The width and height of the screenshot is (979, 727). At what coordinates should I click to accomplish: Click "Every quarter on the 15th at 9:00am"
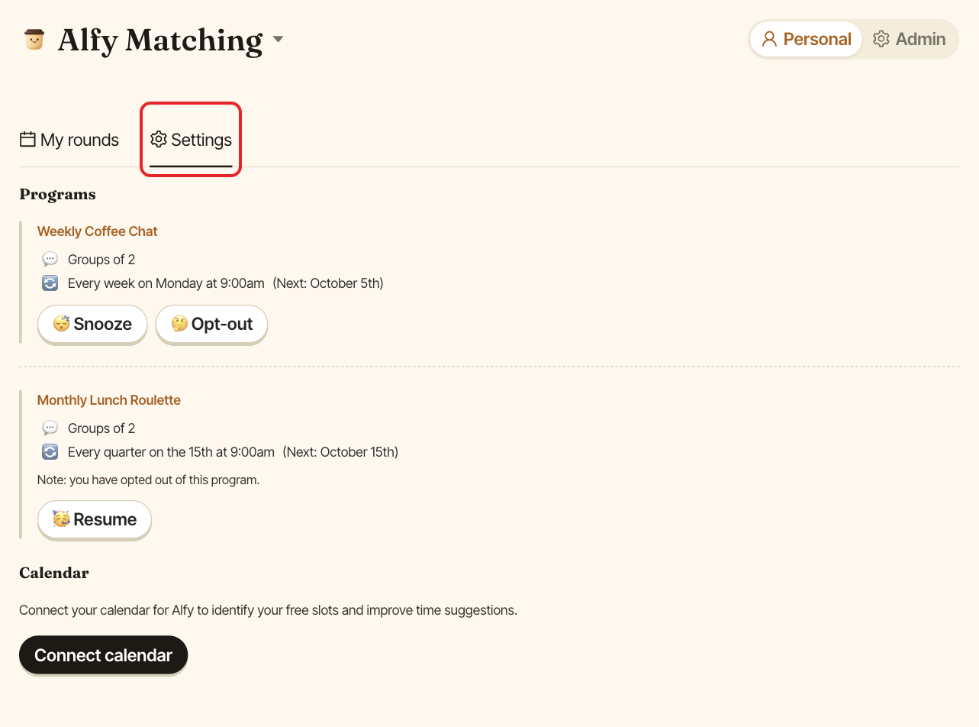(171, 452)
